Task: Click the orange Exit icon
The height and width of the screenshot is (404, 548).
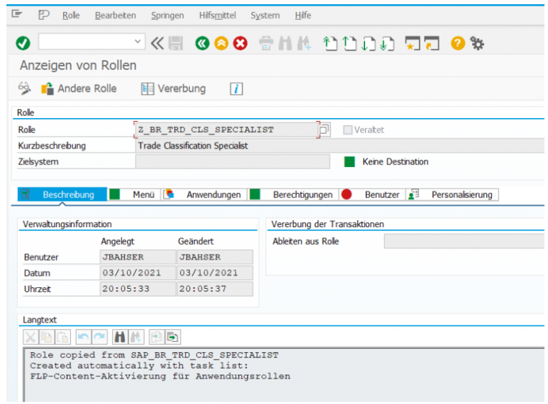Action: point(221,44)
